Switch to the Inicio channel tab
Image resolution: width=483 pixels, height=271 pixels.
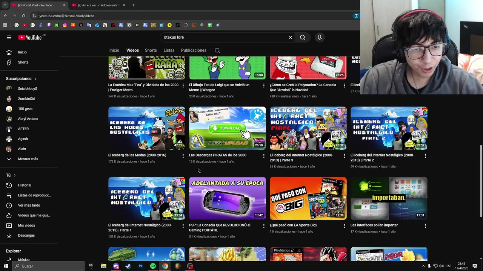(114, 50)
